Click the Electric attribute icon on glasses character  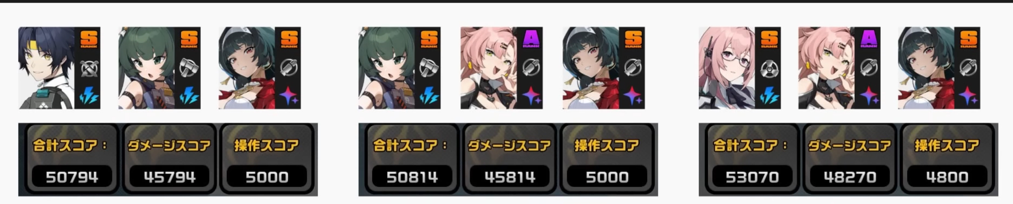[768, 97]
